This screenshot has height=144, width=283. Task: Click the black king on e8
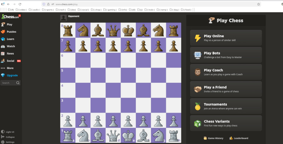point(128,30)
